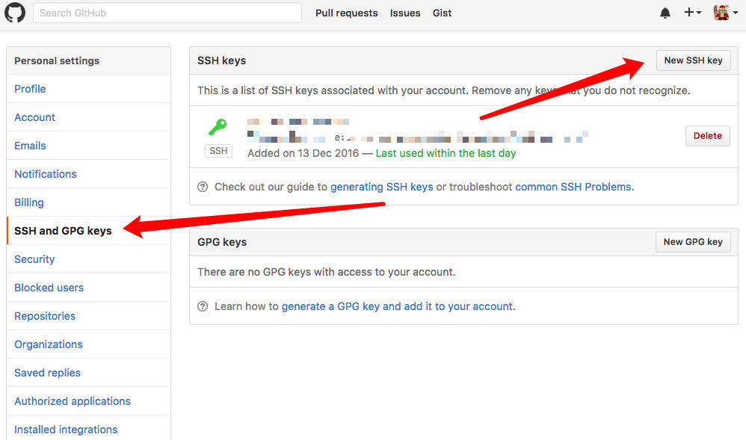Click 'There are no GPG keys' message
Screen dimensions: 746x440
tap(327, 272)
